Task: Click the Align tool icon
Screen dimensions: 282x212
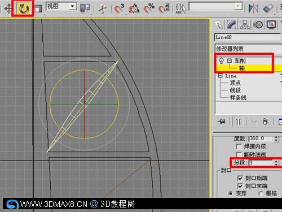Action: tap(268, 8)
